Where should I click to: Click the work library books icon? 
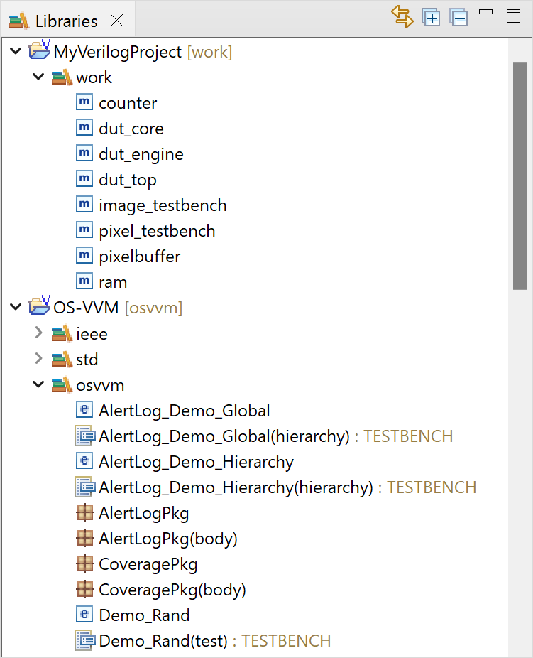tap(62, 77)
